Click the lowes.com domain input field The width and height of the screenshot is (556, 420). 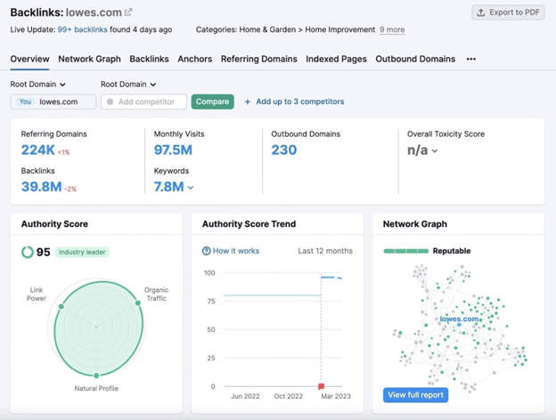click(53, 101)
